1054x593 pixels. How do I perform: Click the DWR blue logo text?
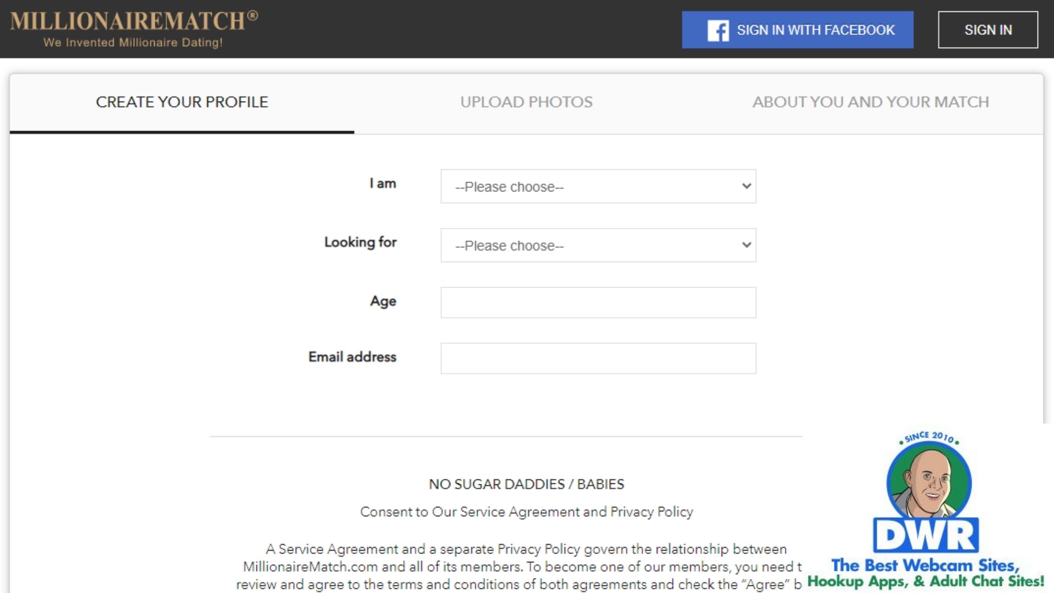pos(926,536)
